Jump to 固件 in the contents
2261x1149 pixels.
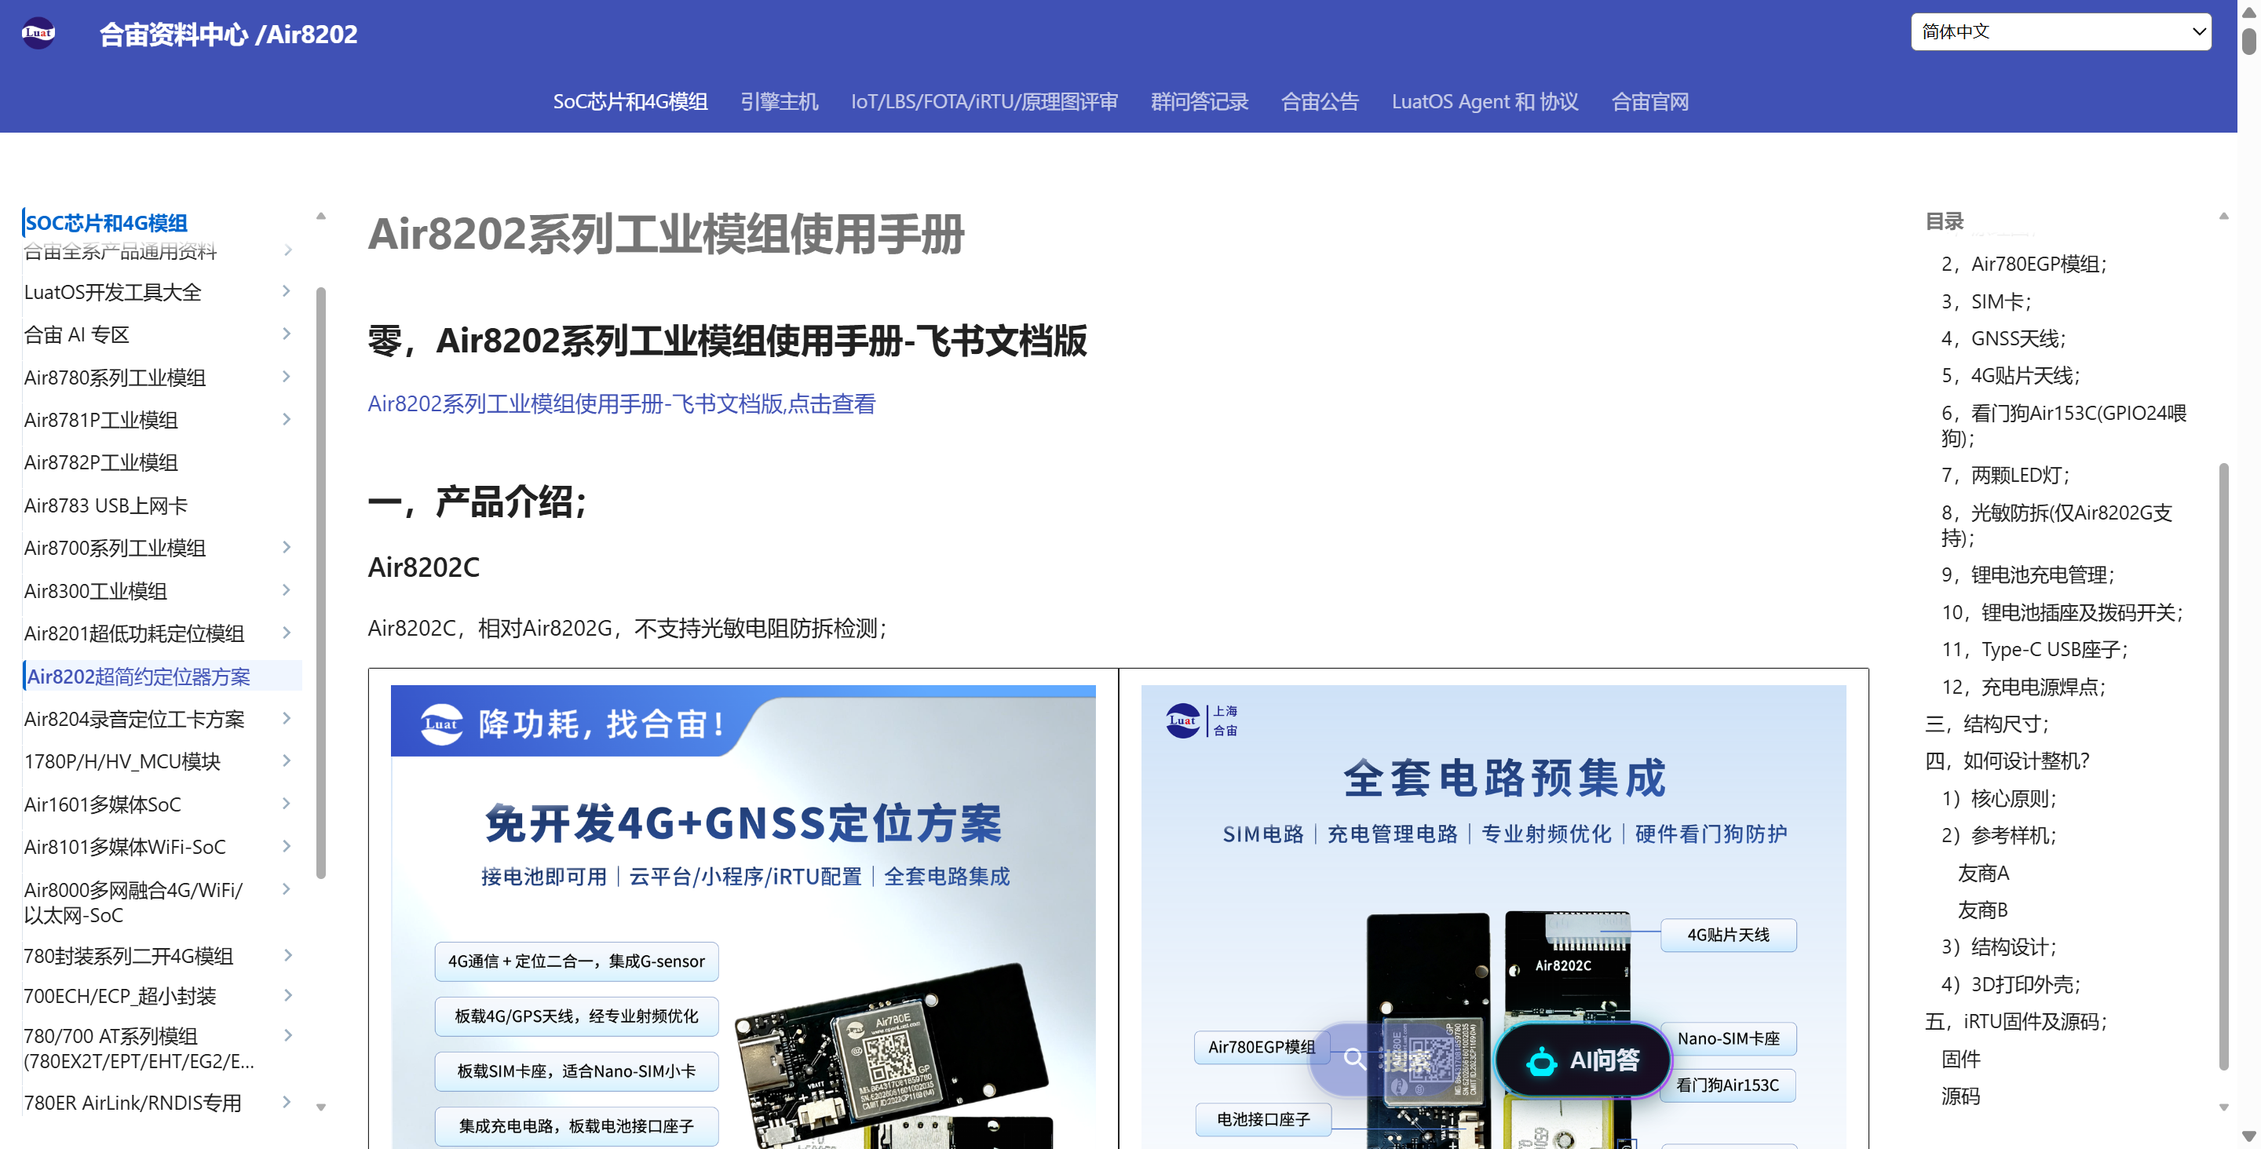(1960, 1060)
